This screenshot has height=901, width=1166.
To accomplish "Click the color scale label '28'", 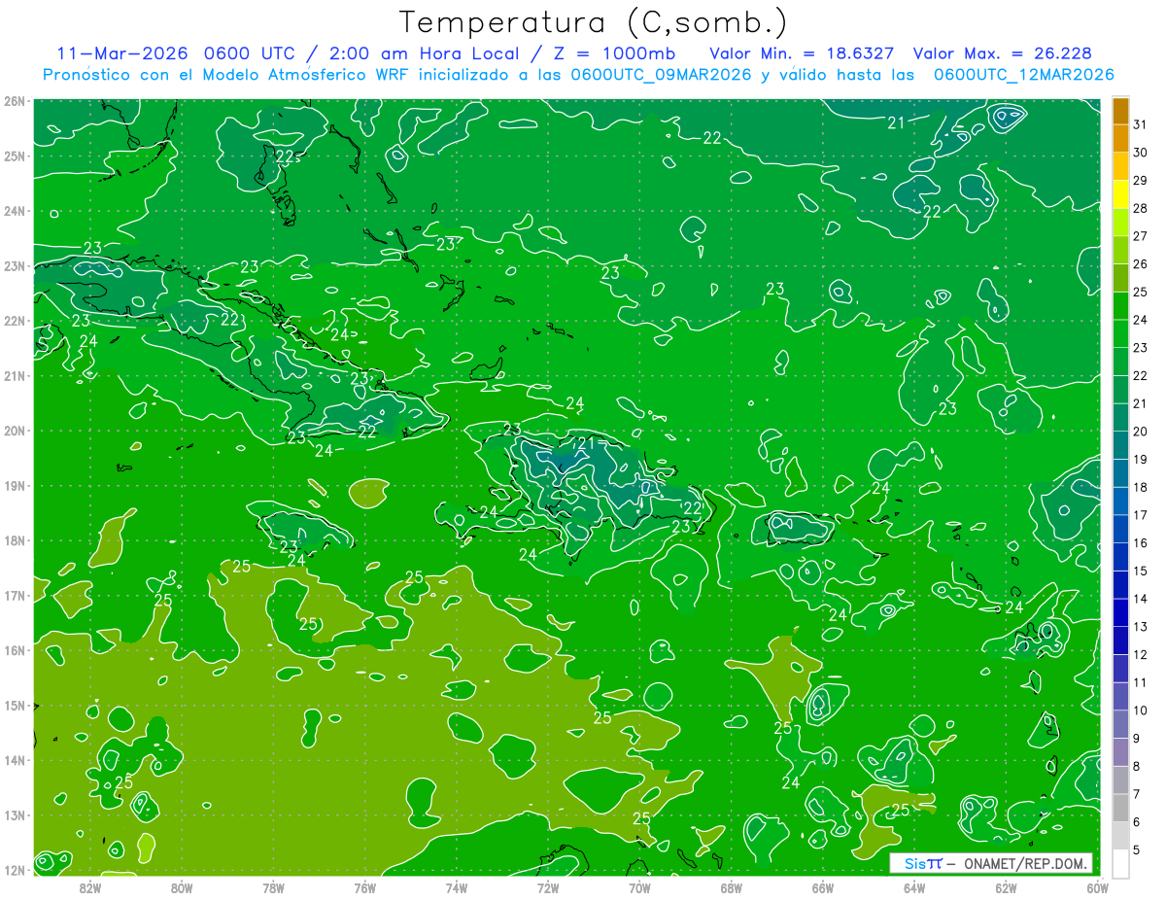I will pos(1140,209).
